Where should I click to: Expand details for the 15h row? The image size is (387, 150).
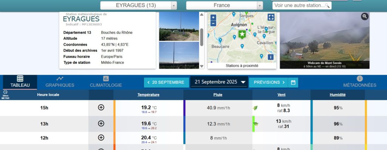pos(101,107)
